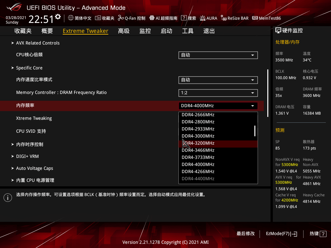The image size is (331, 248).
Task: Click the info icon beside the help text
Action: [x=8, y=198]
